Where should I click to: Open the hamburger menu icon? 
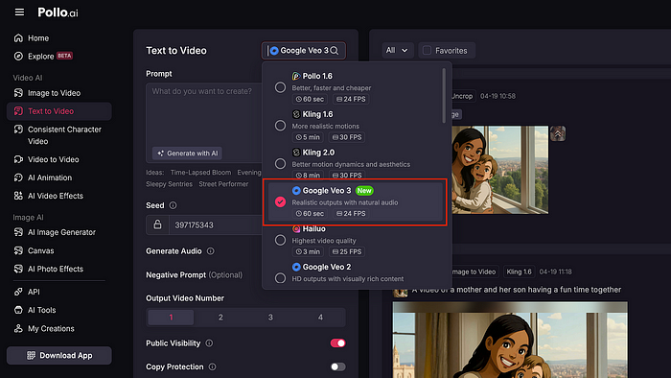click(x=19, y=12)
